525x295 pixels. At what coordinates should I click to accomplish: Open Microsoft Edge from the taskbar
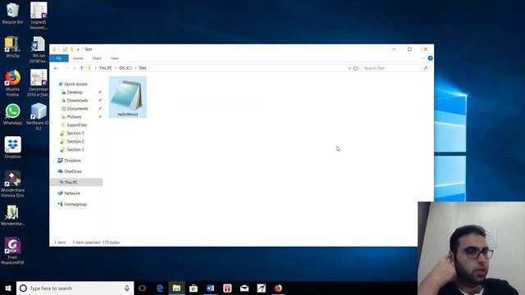pyautogui.click(x=159, y=288)
